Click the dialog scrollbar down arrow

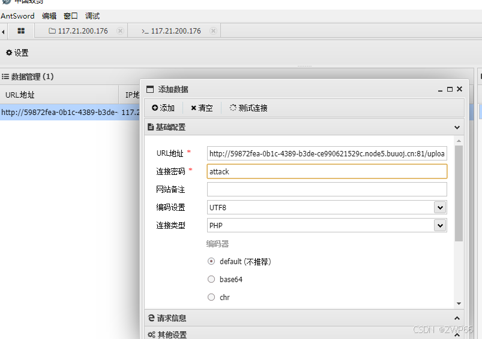tap(459, 304)
